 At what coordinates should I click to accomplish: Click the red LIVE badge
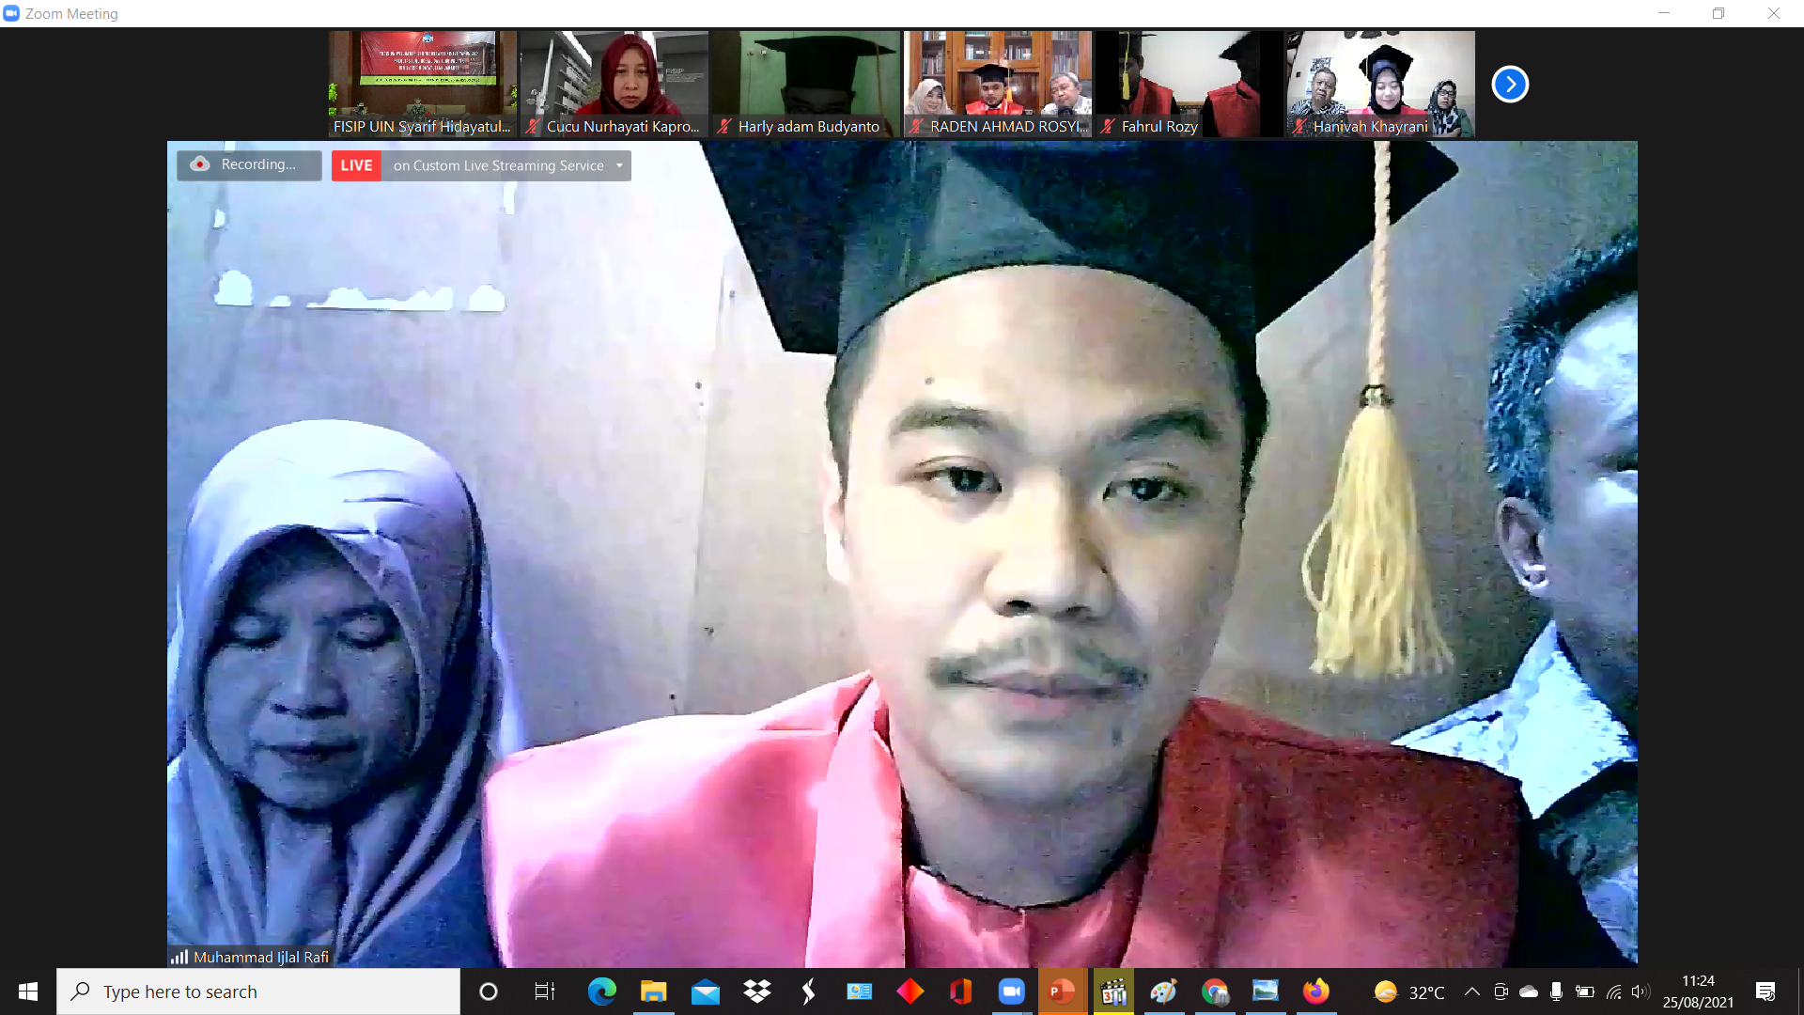coord(356,165)
